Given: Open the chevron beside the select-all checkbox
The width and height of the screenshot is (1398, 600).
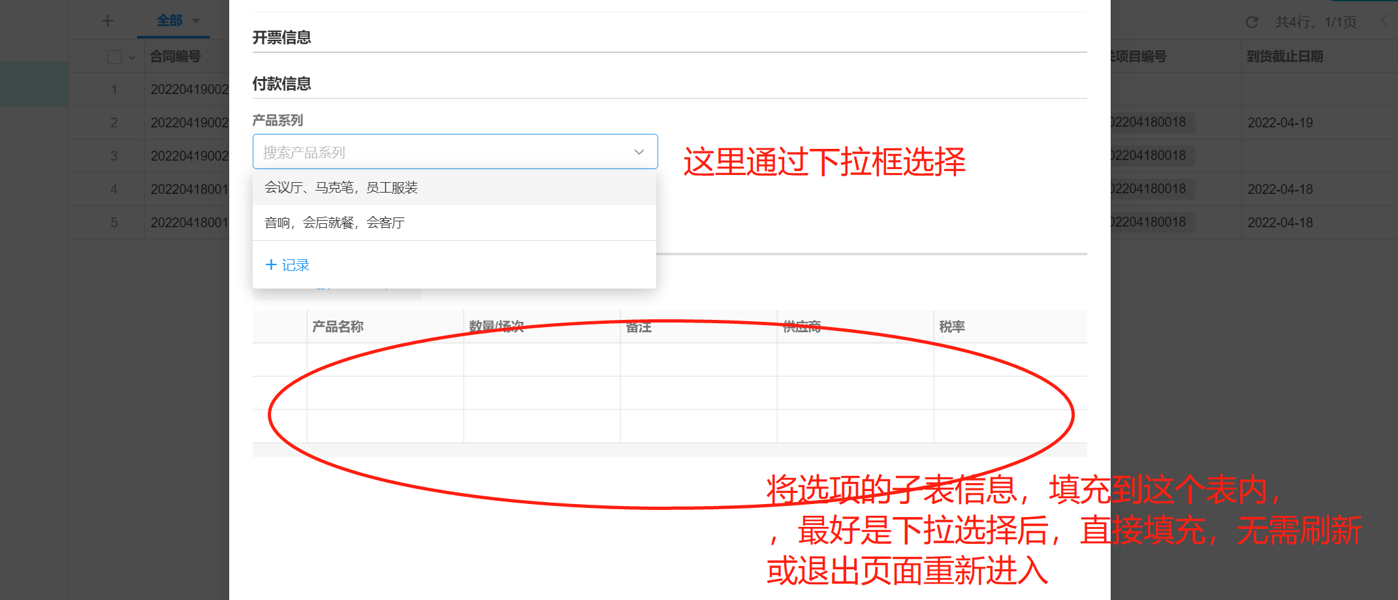Looking at the screenshot, I should [x=133, y=57].
